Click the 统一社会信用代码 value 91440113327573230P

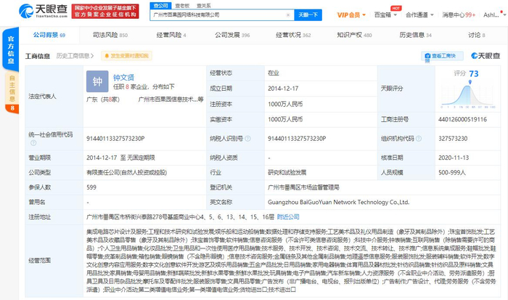click(115, 139)
